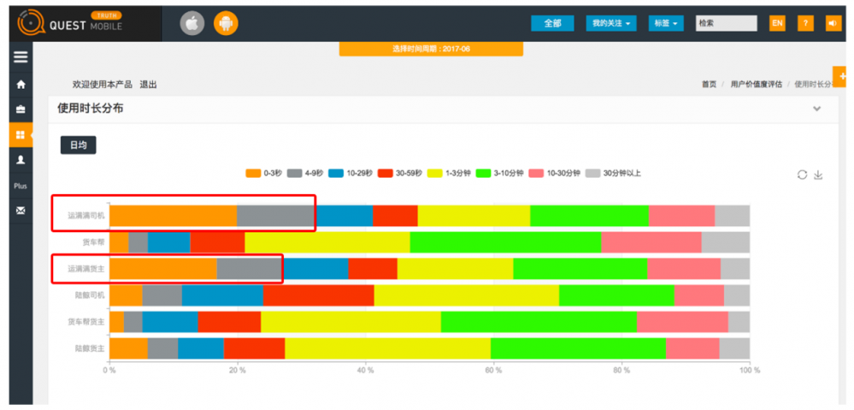Open the briefcase section in sidebar
Image resolution: width=854 pixels, height=410 pixels.
[x=21, y=110]
